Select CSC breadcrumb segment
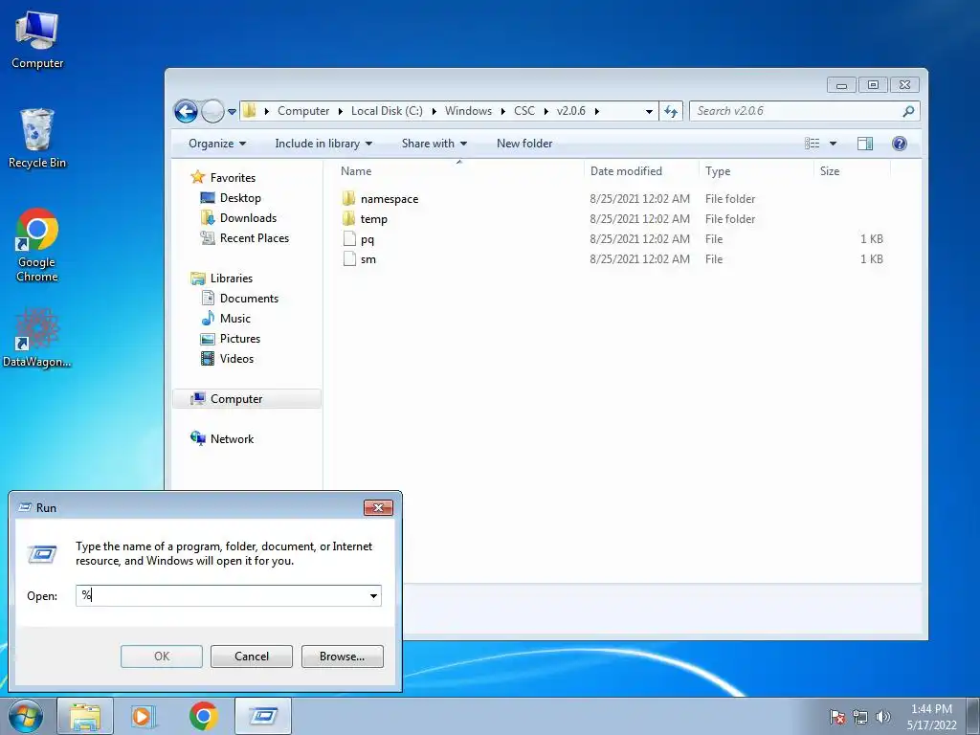Screen dimensions: 980x735 coord(524,111)
